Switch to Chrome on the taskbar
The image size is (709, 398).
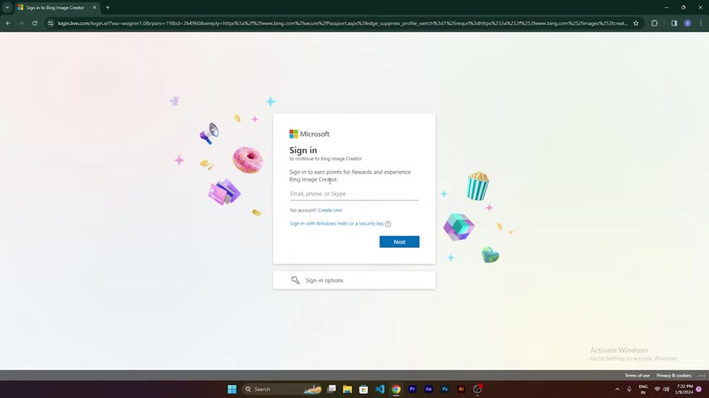coord(396,389)
